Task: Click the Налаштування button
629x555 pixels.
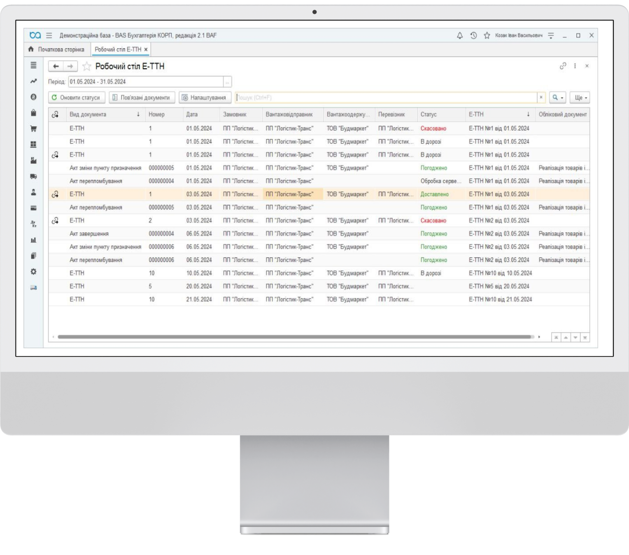Action: [x=205, y=98]
